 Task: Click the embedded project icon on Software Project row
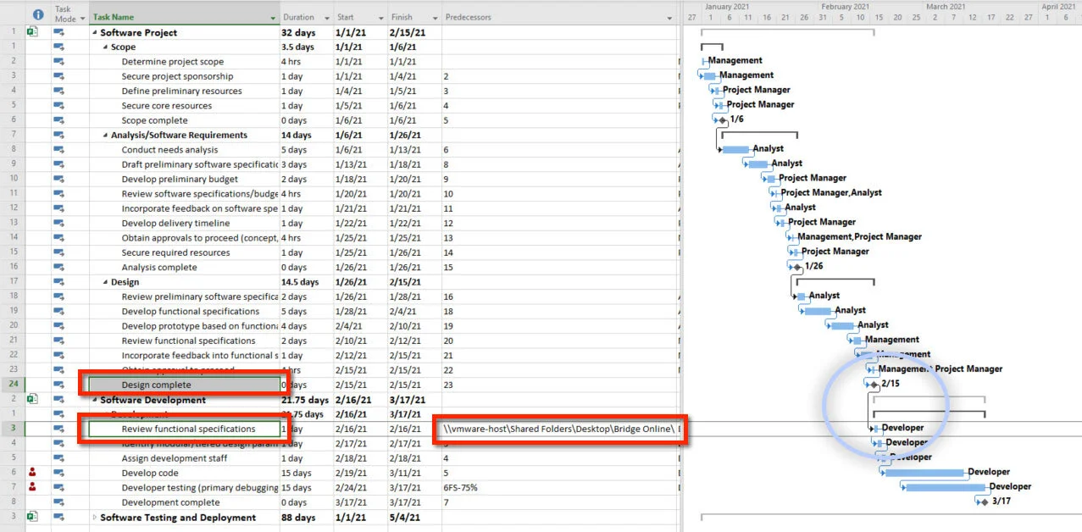pyautogui.click(x=31, y=32)
